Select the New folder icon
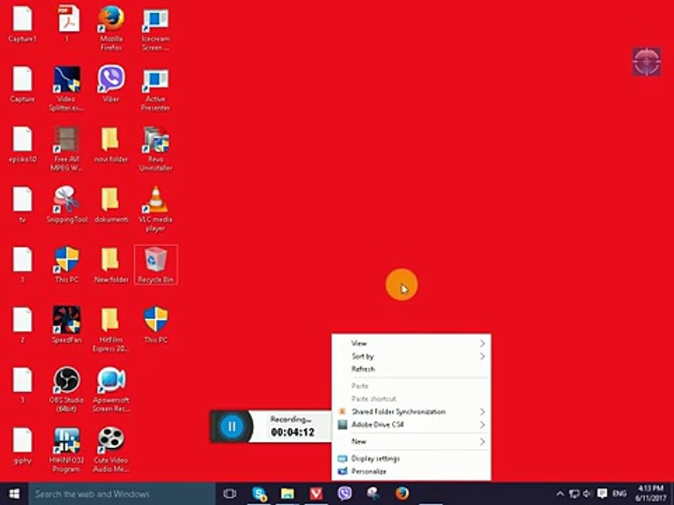This screenshot has height=505, width=674. point(111,265)
